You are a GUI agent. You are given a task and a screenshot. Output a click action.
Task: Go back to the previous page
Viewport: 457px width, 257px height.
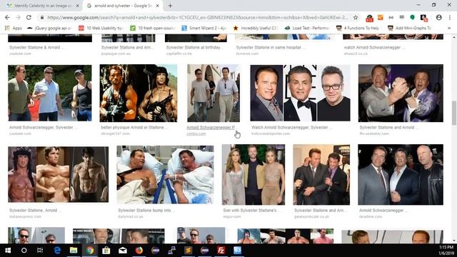pos(7,17)
